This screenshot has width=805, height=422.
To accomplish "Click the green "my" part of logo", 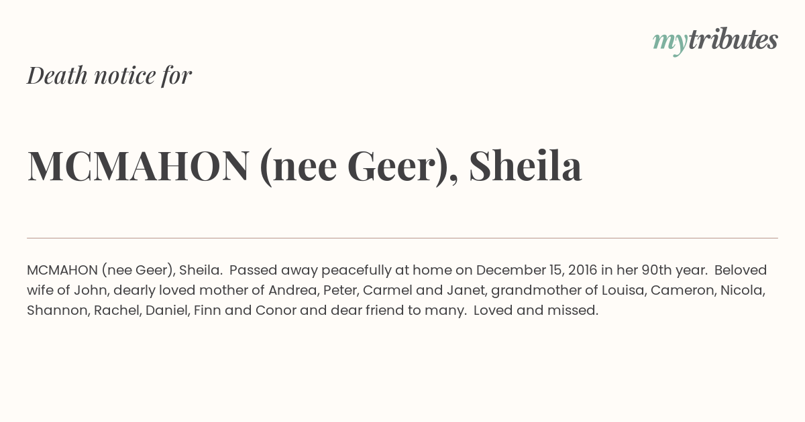I will pos(669,44).
